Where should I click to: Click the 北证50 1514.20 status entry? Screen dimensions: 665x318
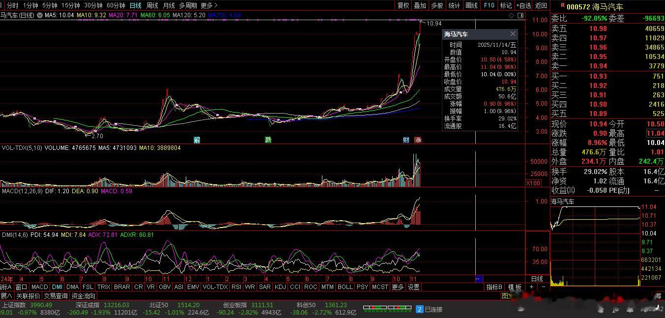174,305
